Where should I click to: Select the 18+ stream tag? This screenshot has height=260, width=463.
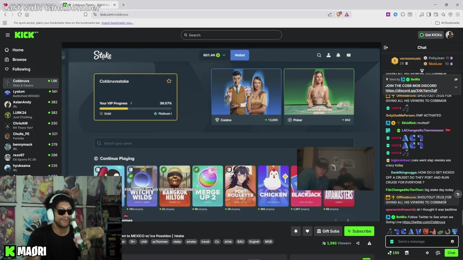[x=133, y=242]
